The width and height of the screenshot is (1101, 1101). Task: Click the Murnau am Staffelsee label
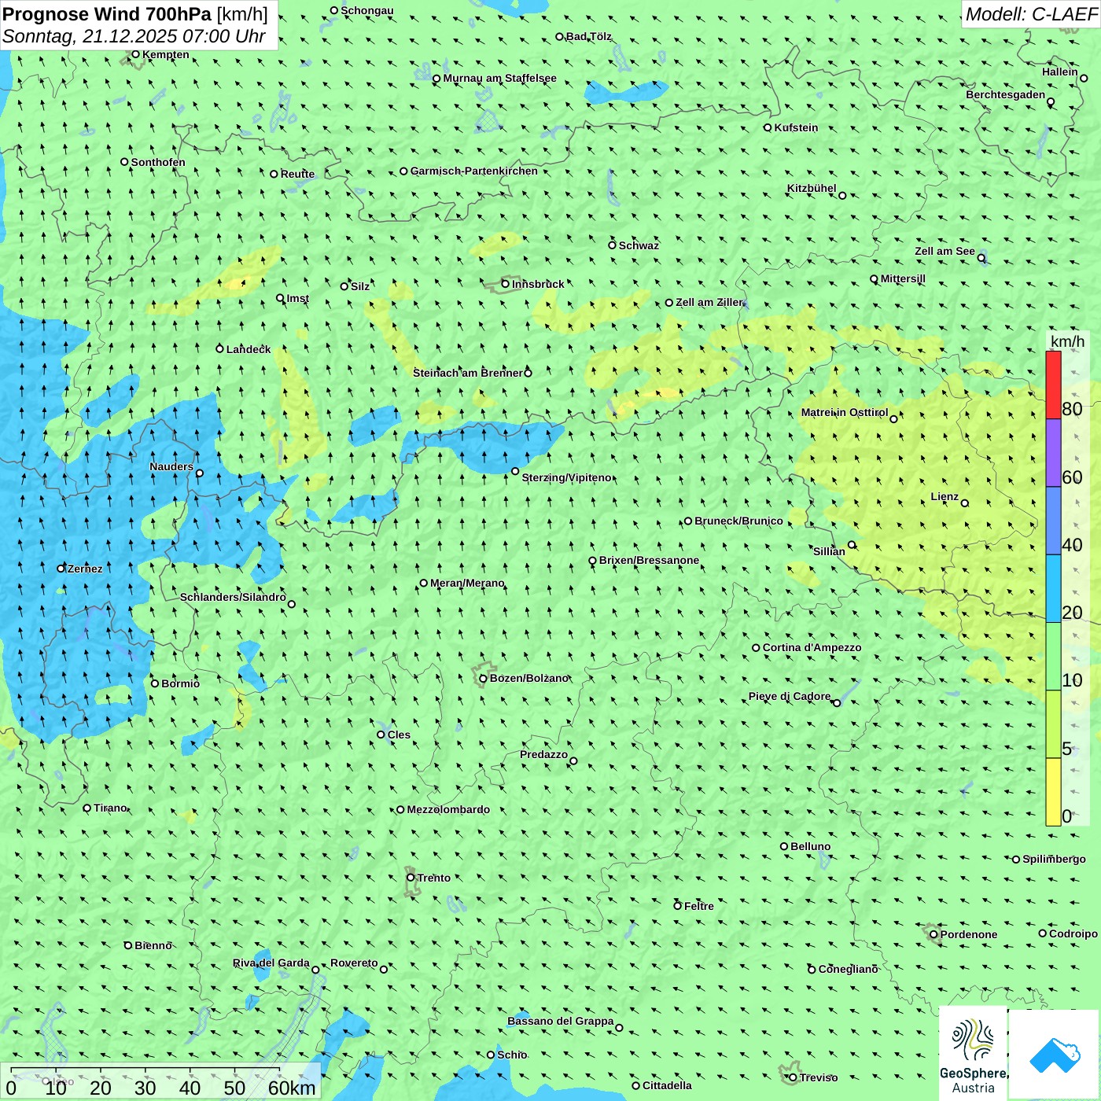[499, 78]
